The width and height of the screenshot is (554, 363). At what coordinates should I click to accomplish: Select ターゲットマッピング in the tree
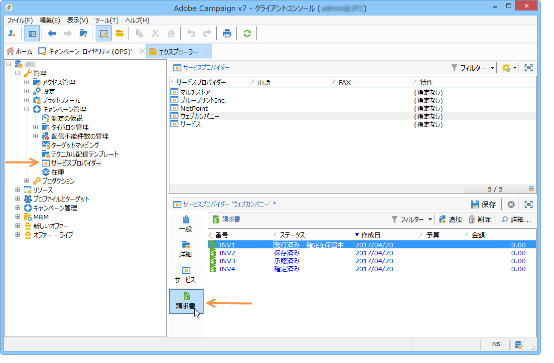pyautogui.click(x=75, y=145)
